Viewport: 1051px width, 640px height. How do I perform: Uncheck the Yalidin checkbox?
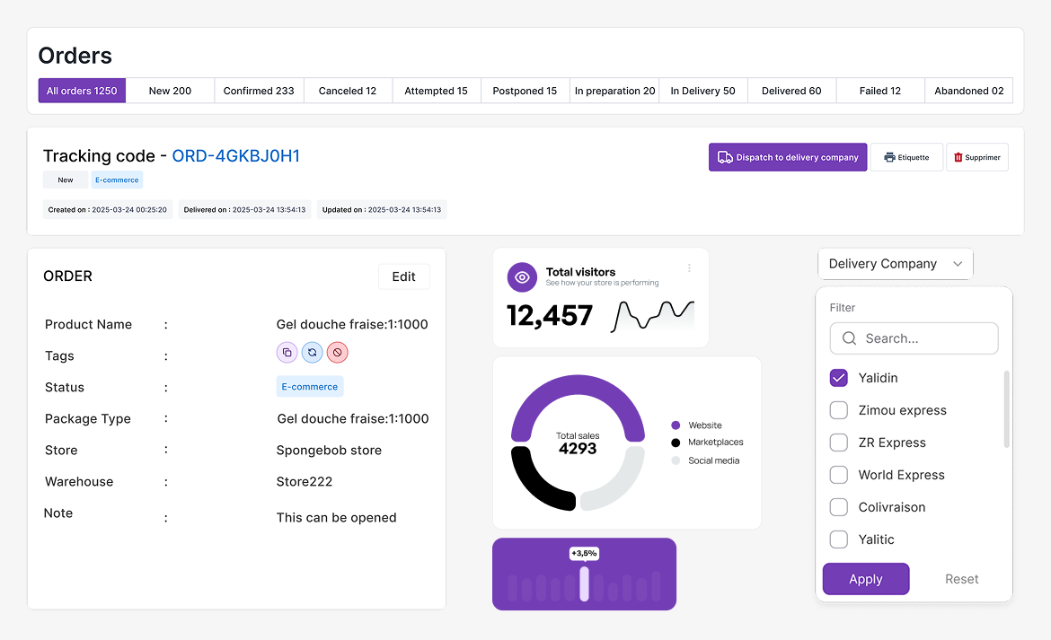click(838, 378)
